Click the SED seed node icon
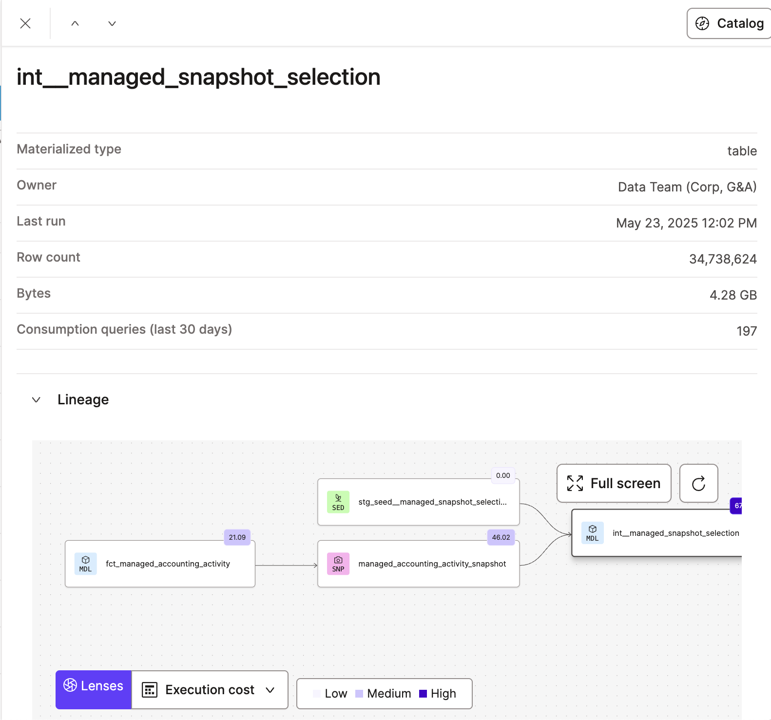 [338, 502]
